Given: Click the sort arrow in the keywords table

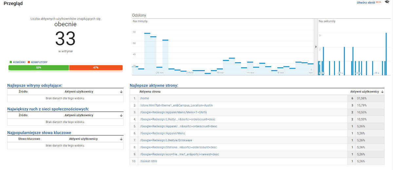Looking at the screenshot, I should (121, 139).
